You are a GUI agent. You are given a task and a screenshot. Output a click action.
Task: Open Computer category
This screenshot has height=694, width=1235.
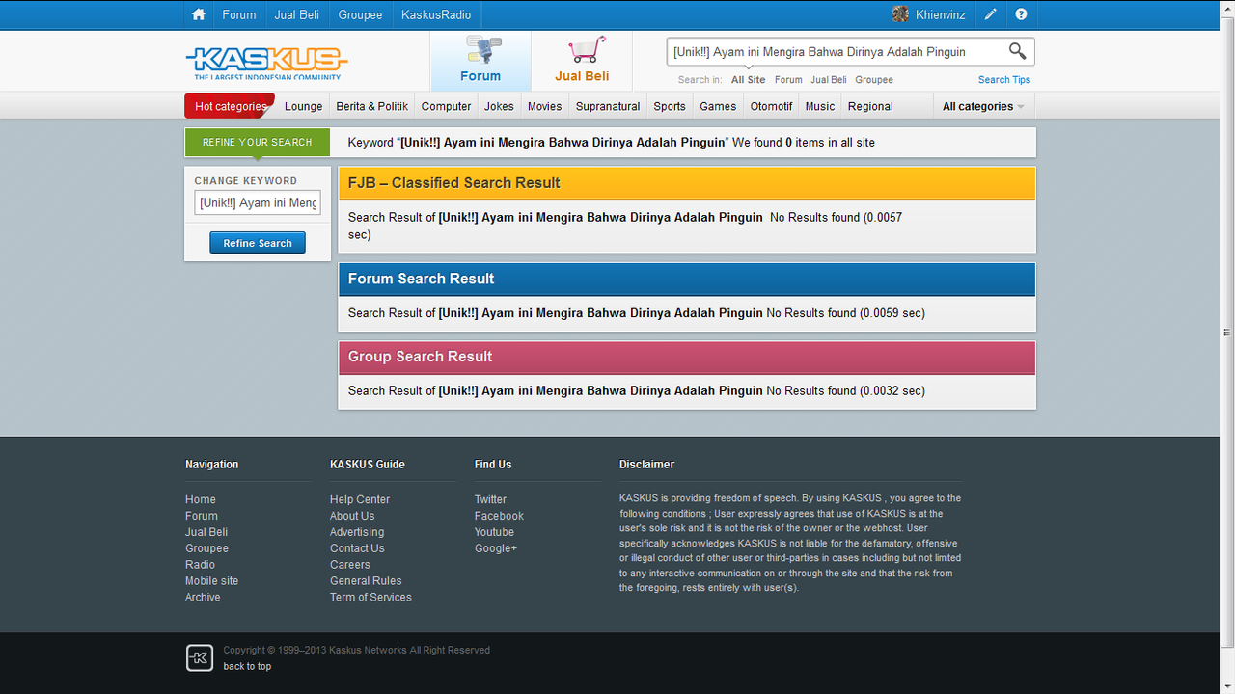447,106
